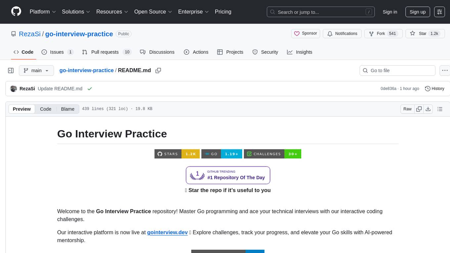Copy the README.md file path
Screen dimensions: 450x253
(x=158, y=71)
